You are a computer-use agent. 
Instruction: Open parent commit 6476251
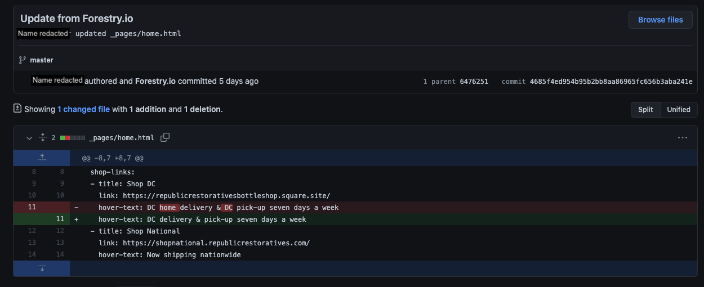[x=474, y=82]
